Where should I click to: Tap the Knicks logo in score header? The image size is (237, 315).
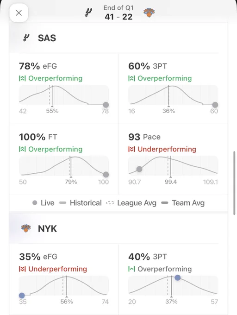(x=149, y=13)
